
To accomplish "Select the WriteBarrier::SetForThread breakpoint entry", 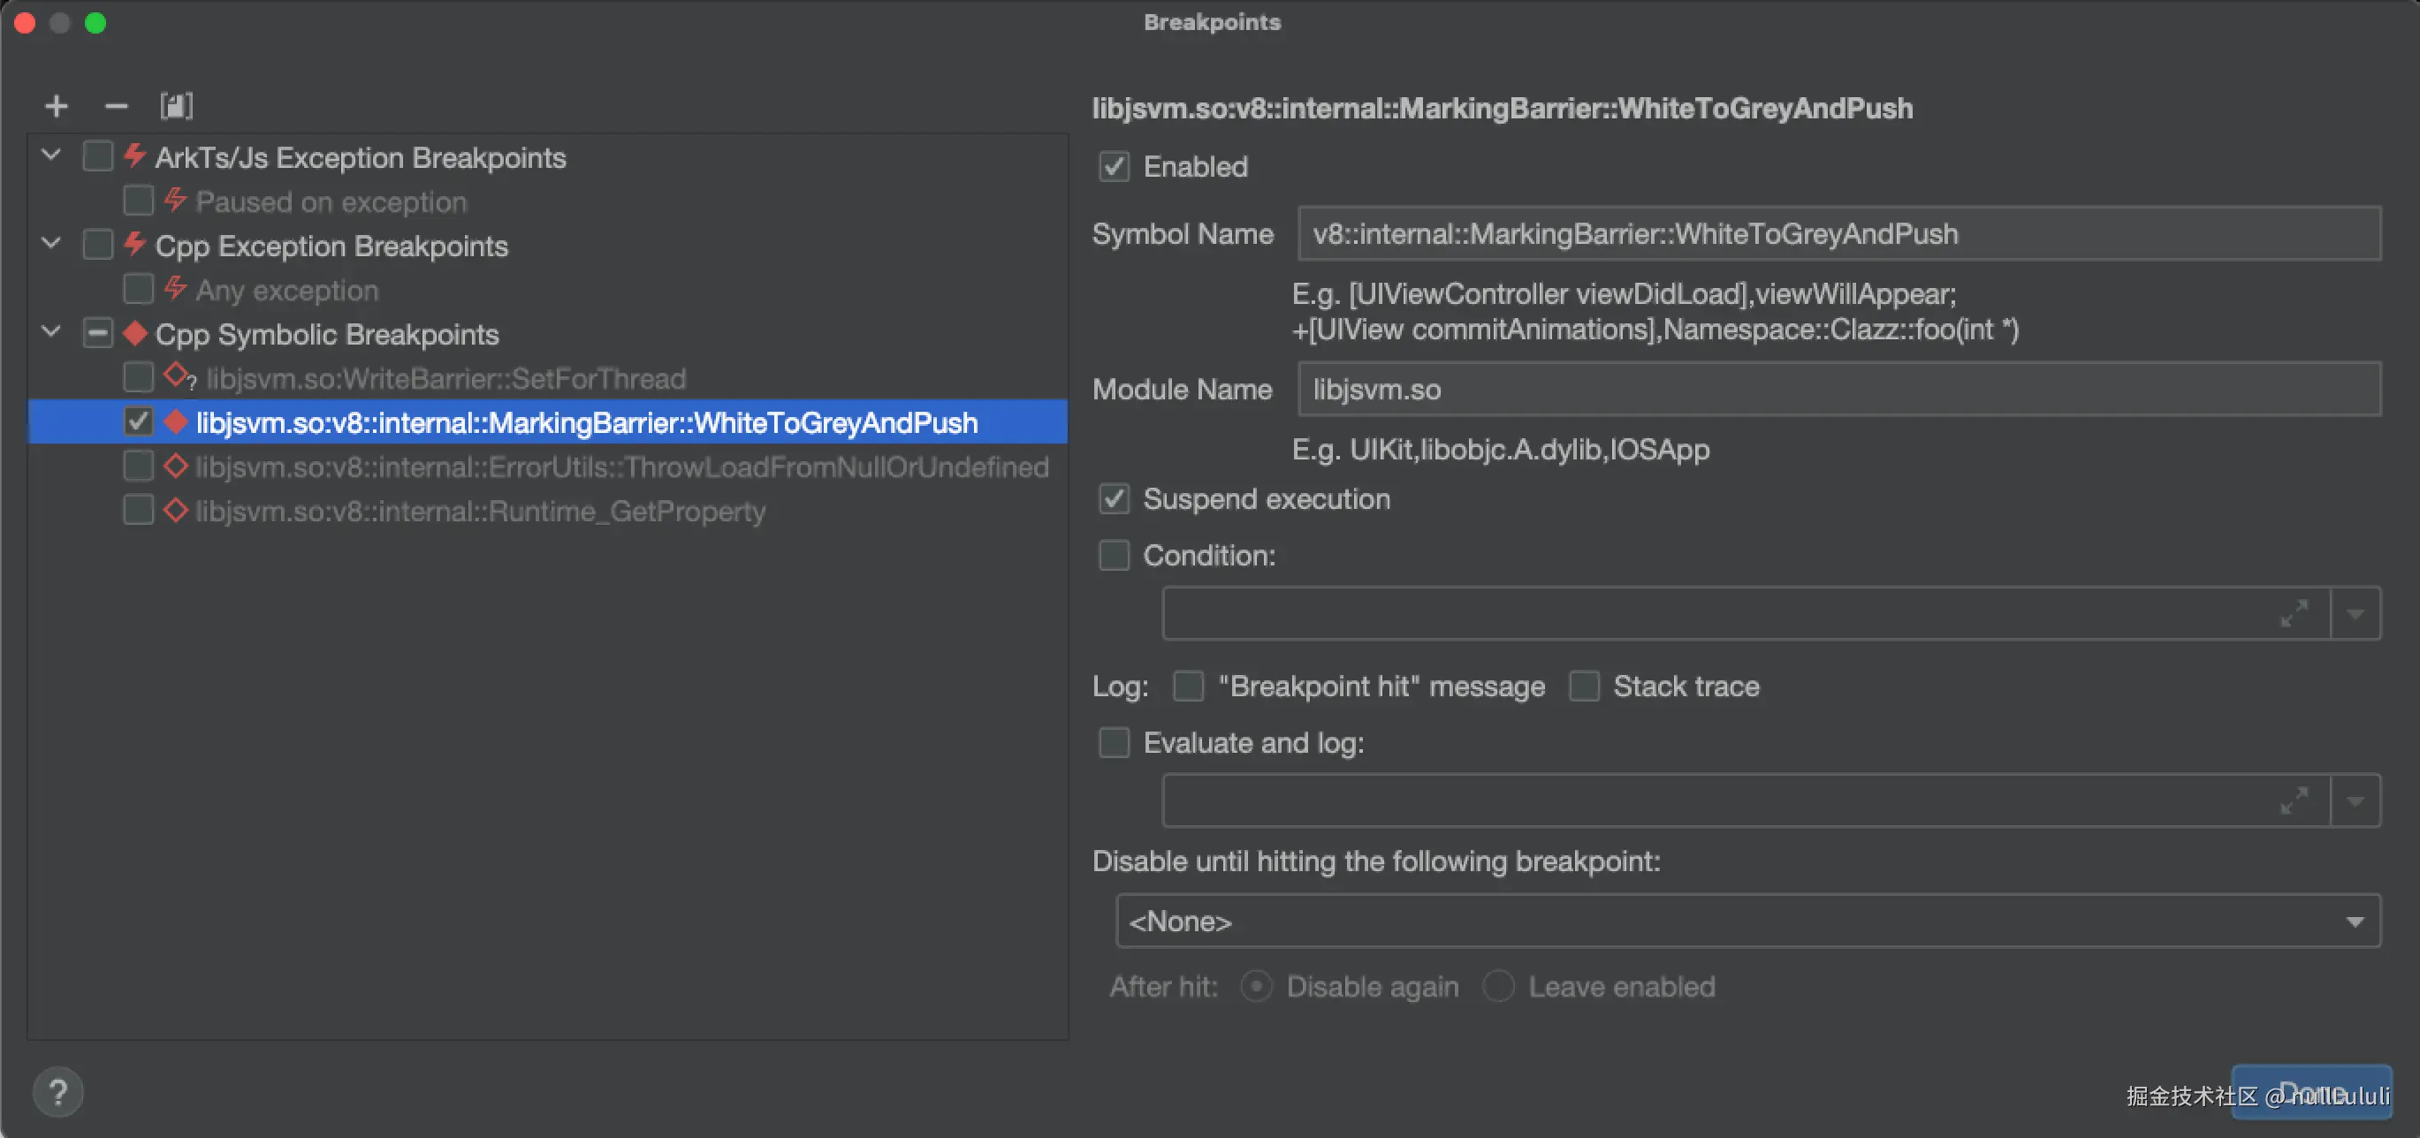I will 445,378.
